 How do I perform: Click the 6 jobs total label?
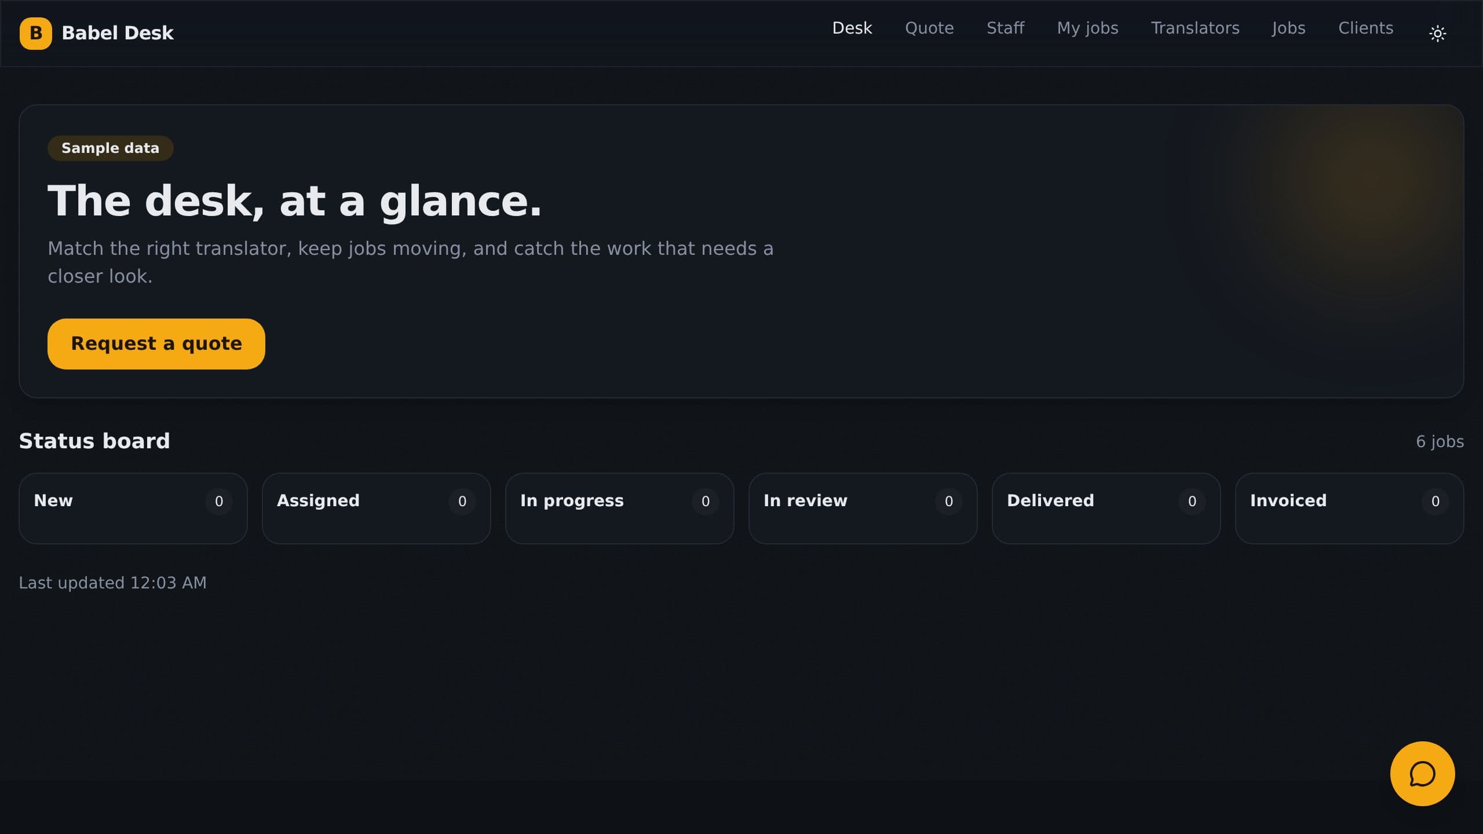coord(1440,441)
